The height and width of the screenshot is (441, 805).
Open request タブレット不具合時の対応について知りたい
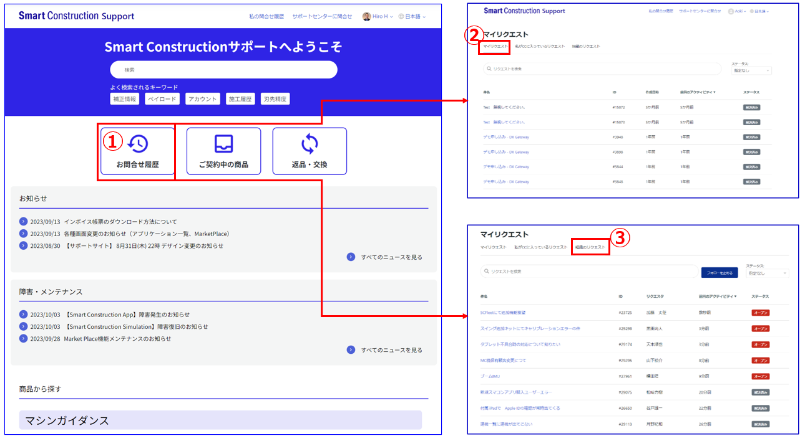[x=520, y=344]
